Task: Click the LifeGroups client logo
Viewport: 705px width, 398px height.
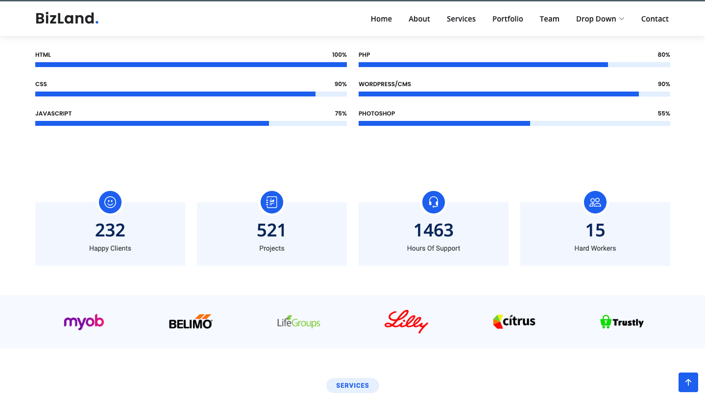Action: [x=298, y=322]
